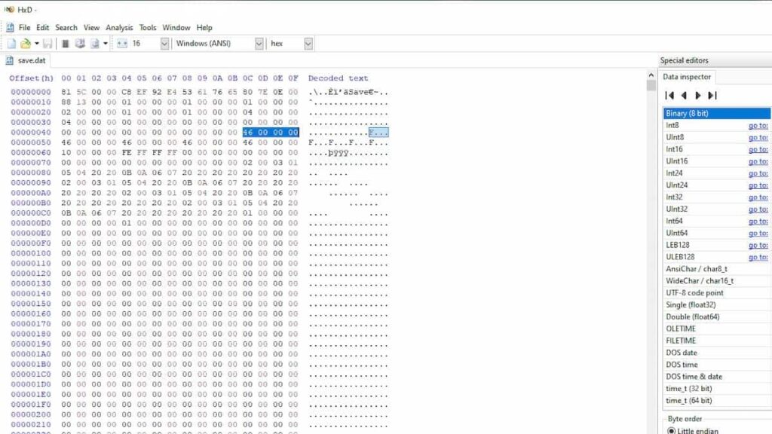The width and height of the screenshot is (772, 434).
Task: Click 'go to:' link for UInt24
Action: click(x=758, y=185)
